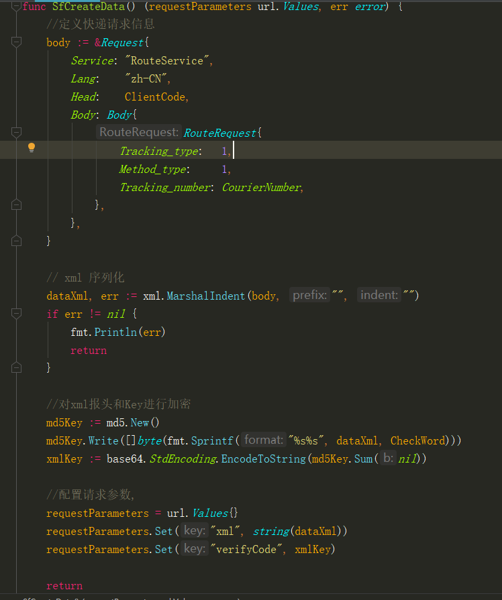Click the Tracking_type field name

[x=160, y=151]
